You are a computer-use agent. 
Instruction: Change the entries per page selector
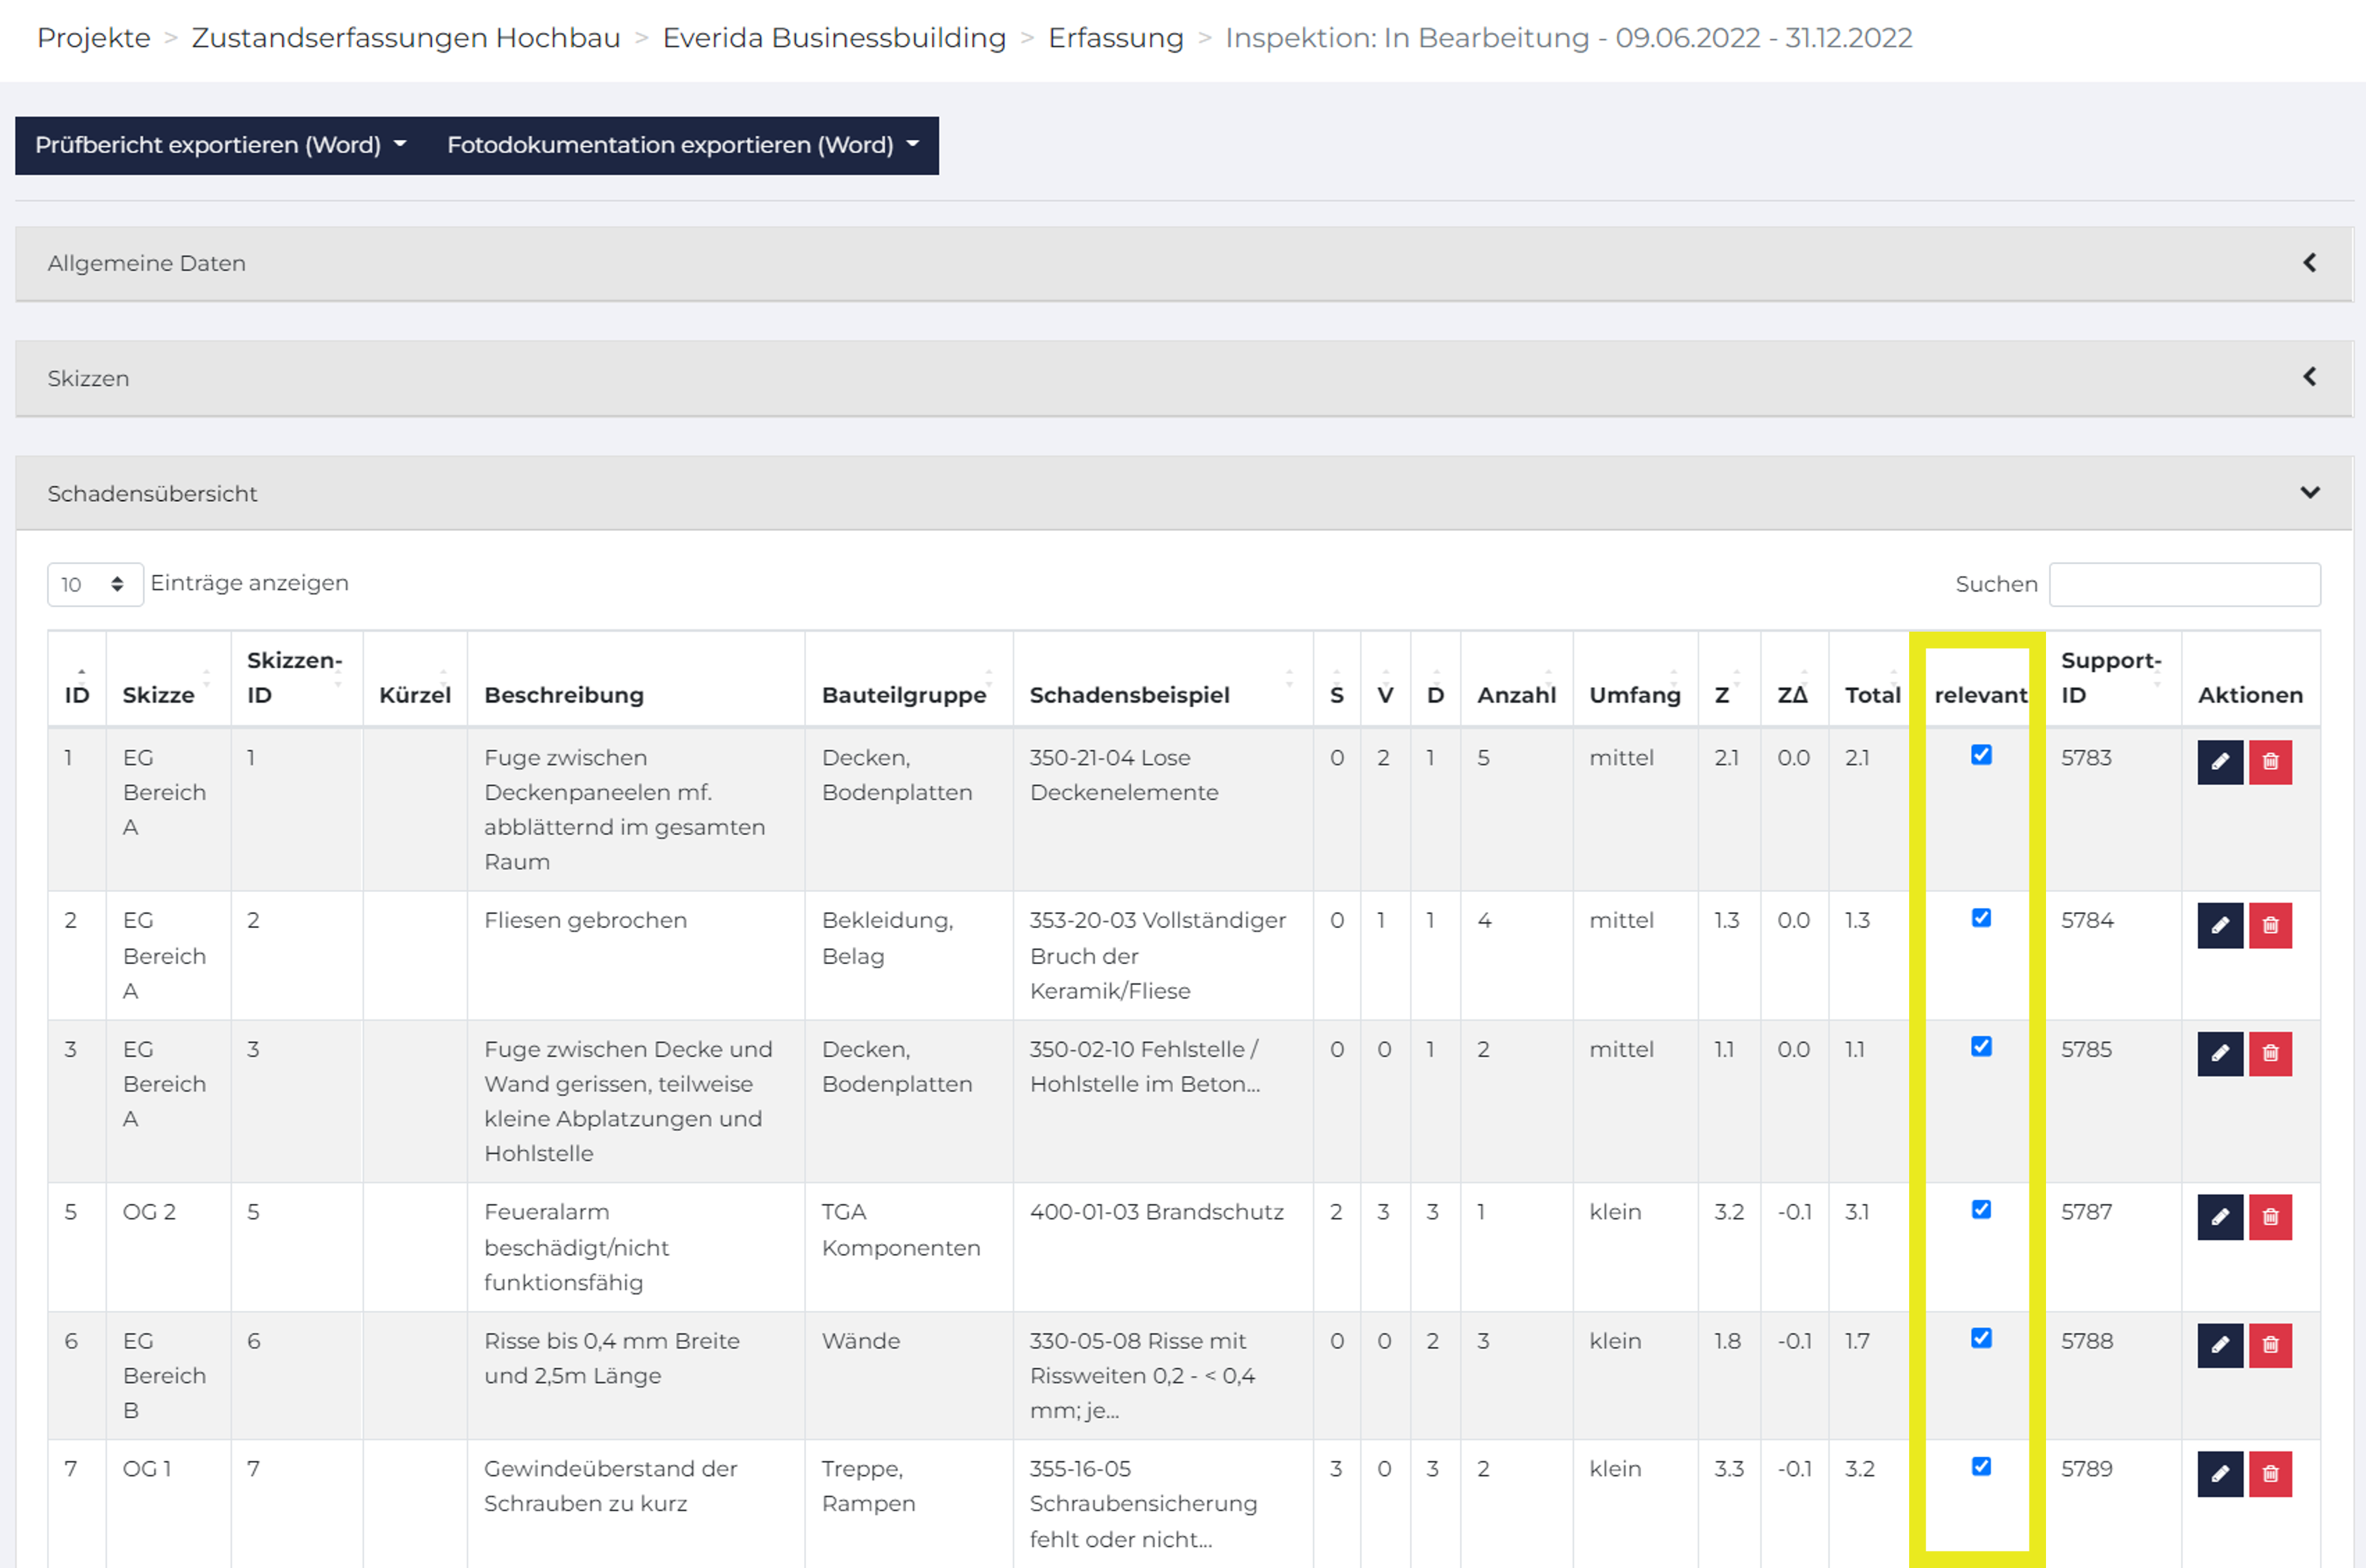tap(95, 584)
